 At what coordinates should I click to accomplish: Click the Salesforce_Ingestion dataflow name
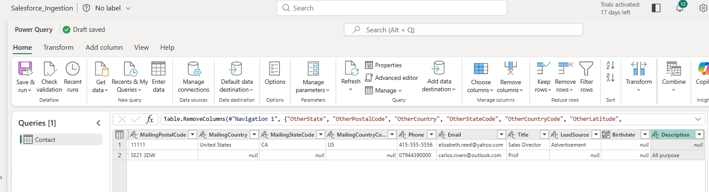tap(42, 8)
